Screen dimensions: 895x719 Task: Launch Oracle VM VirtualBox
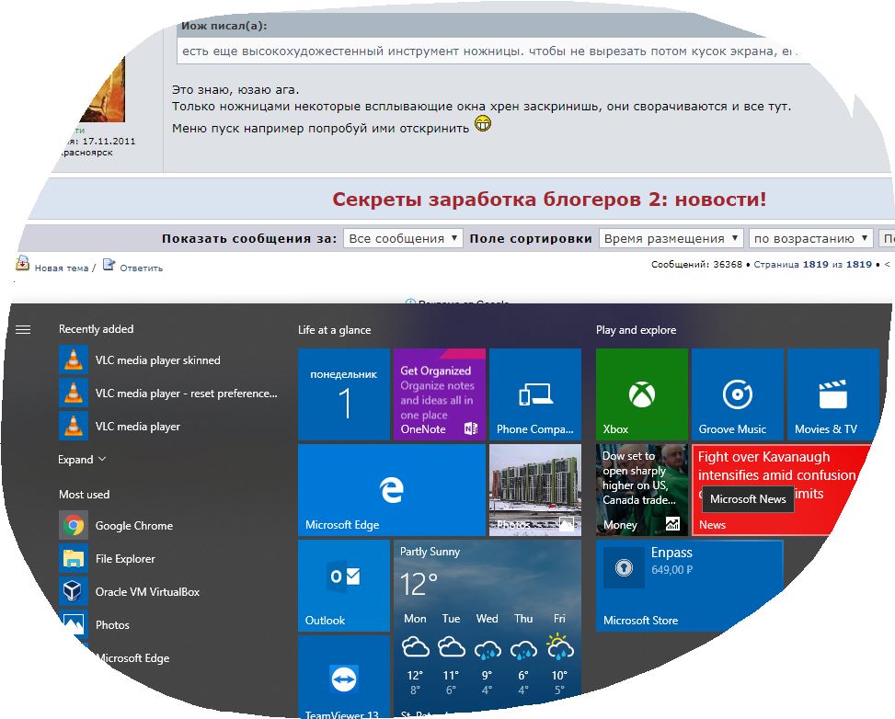tap(130, 592)
